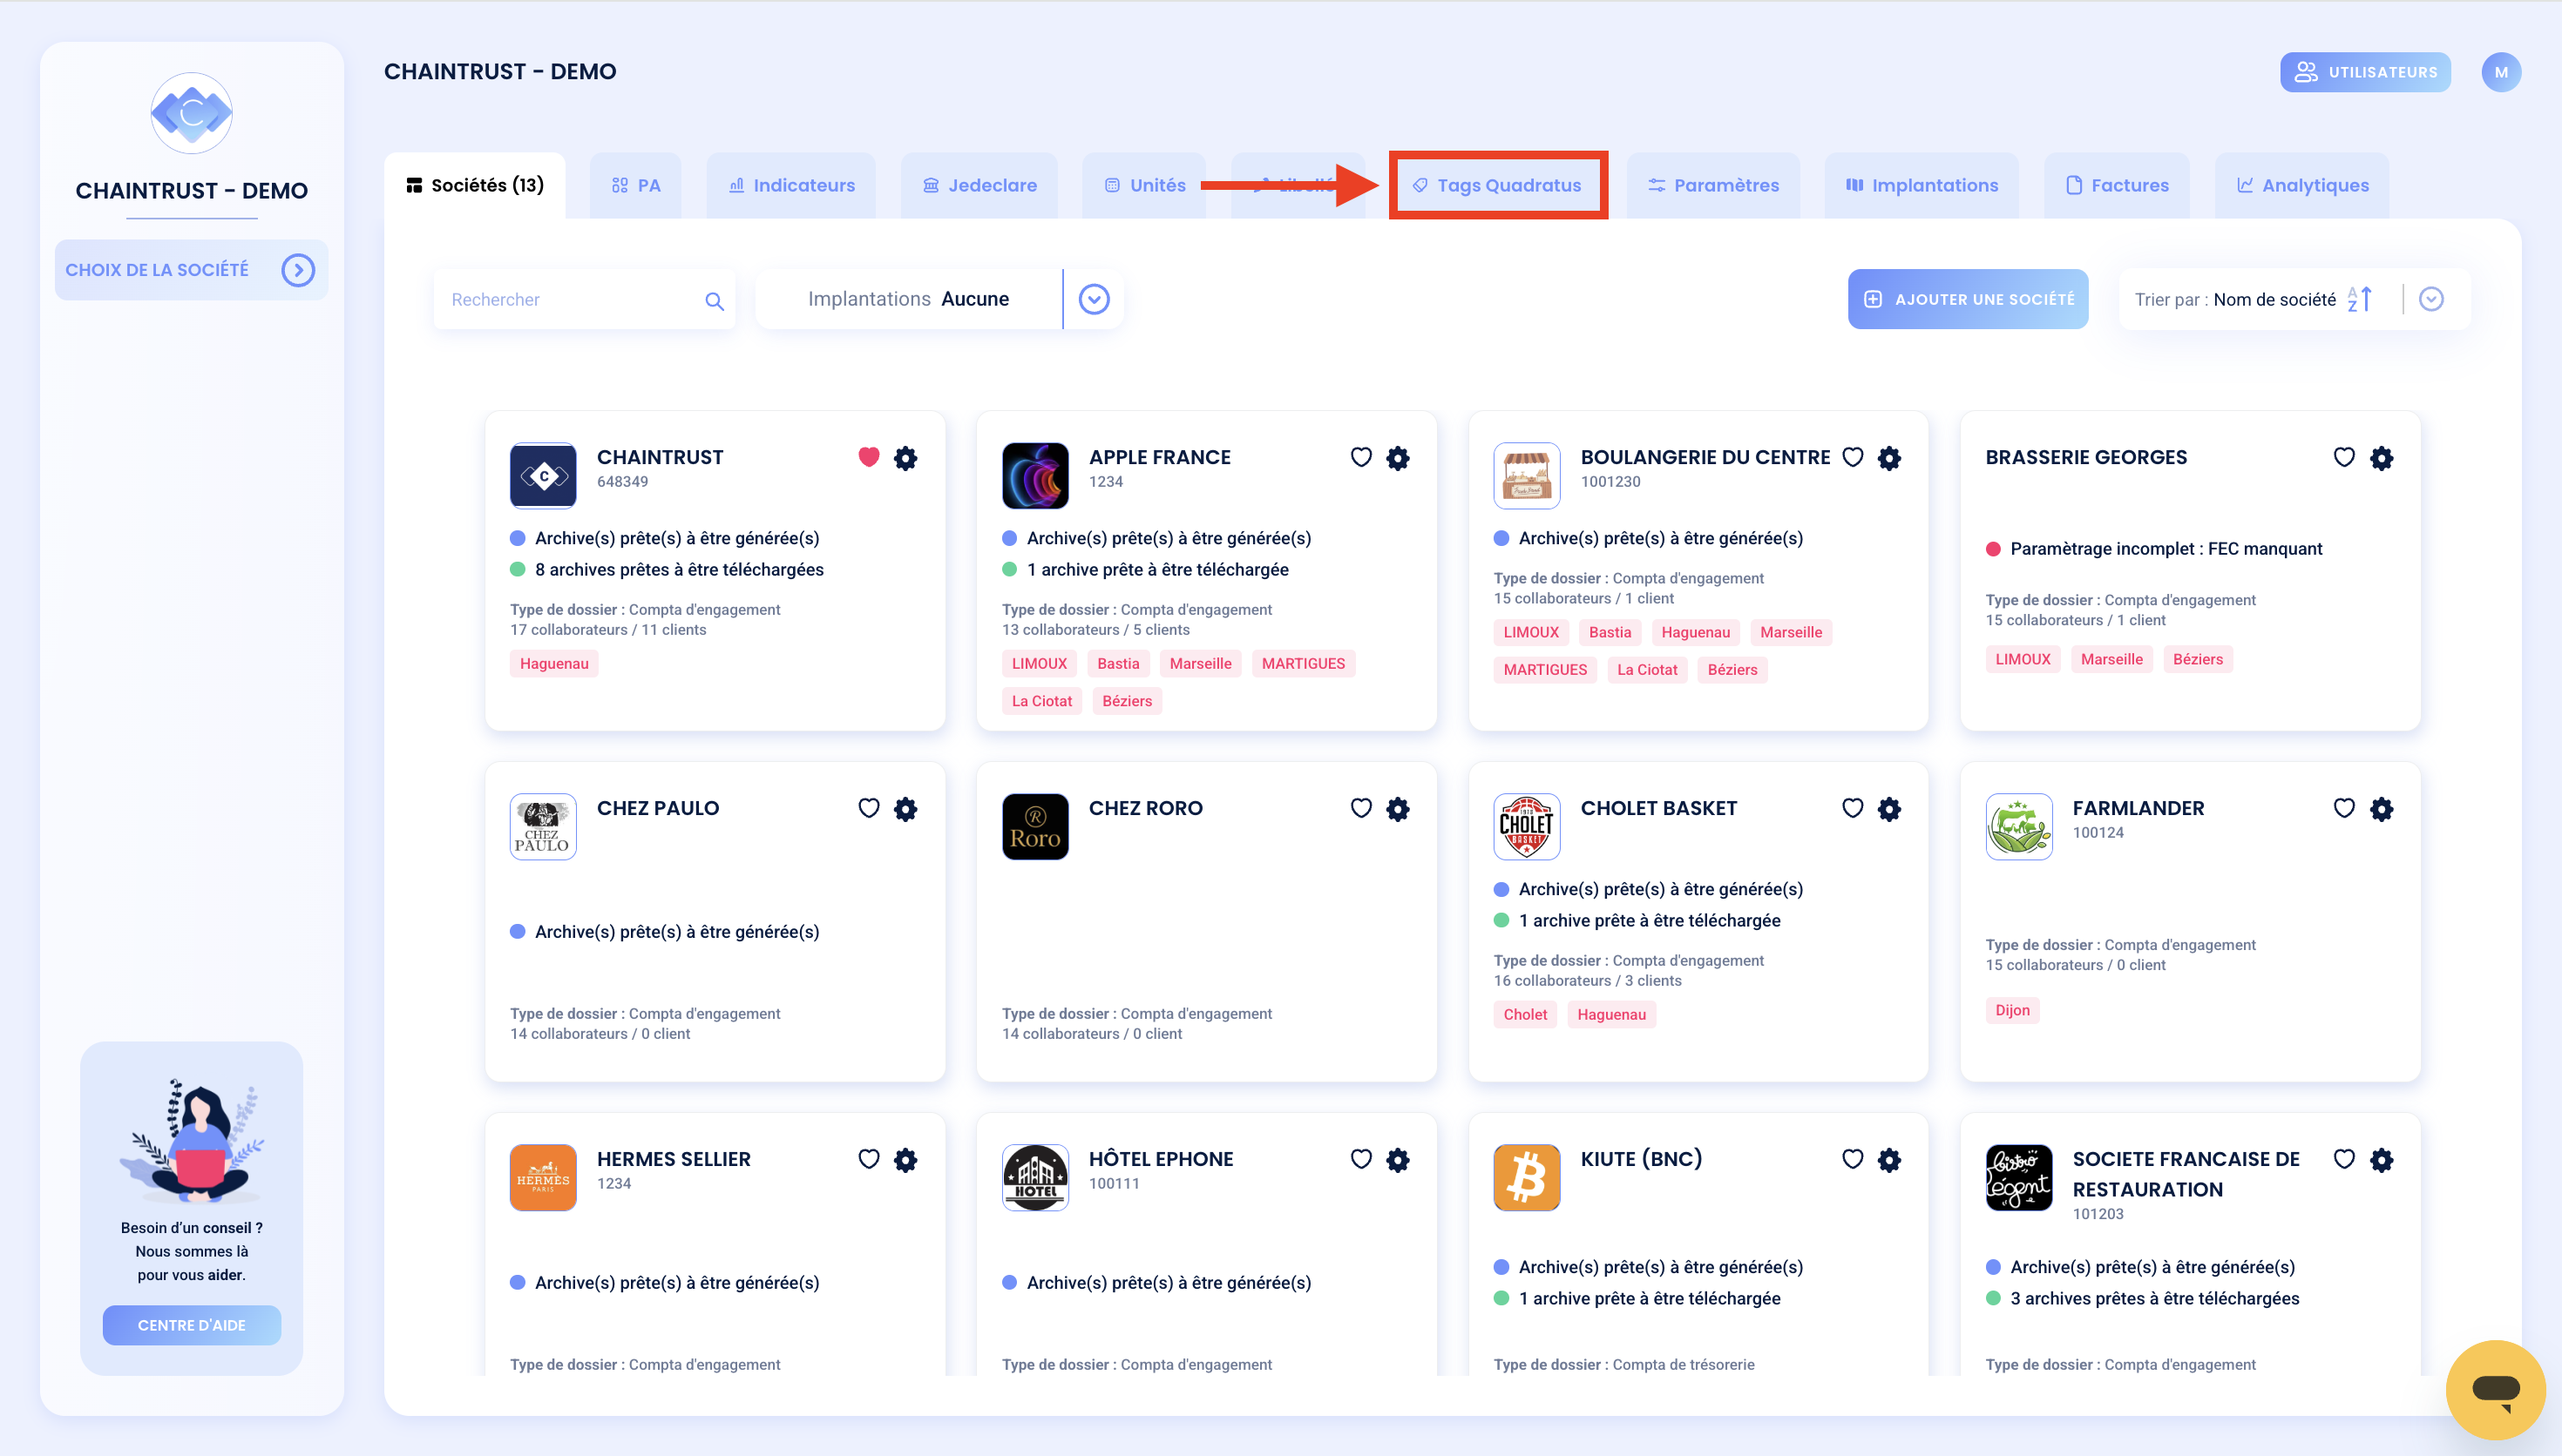Open settings gear for HÔTEL EPHONE
The height and width of the screenshot is (1456, 2562).
(1398, 1160)
